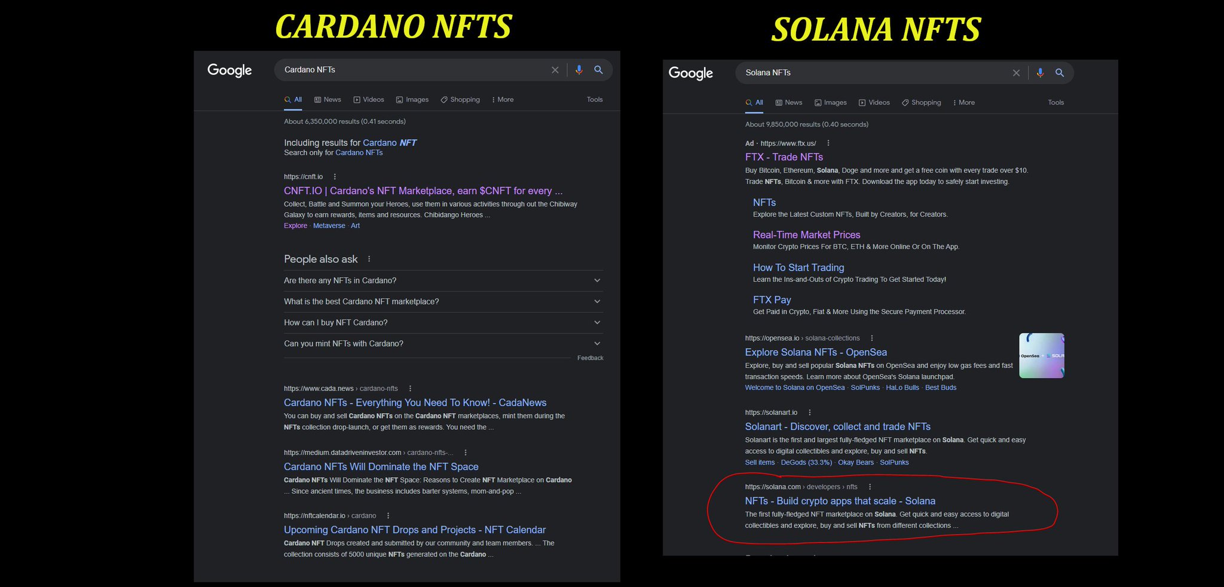Image resolution: width=1224 pixels, height=587 pixels.
Task: Open "Cardano NFTs Will Dominate the NFT Space"
Action: point(381,467)
